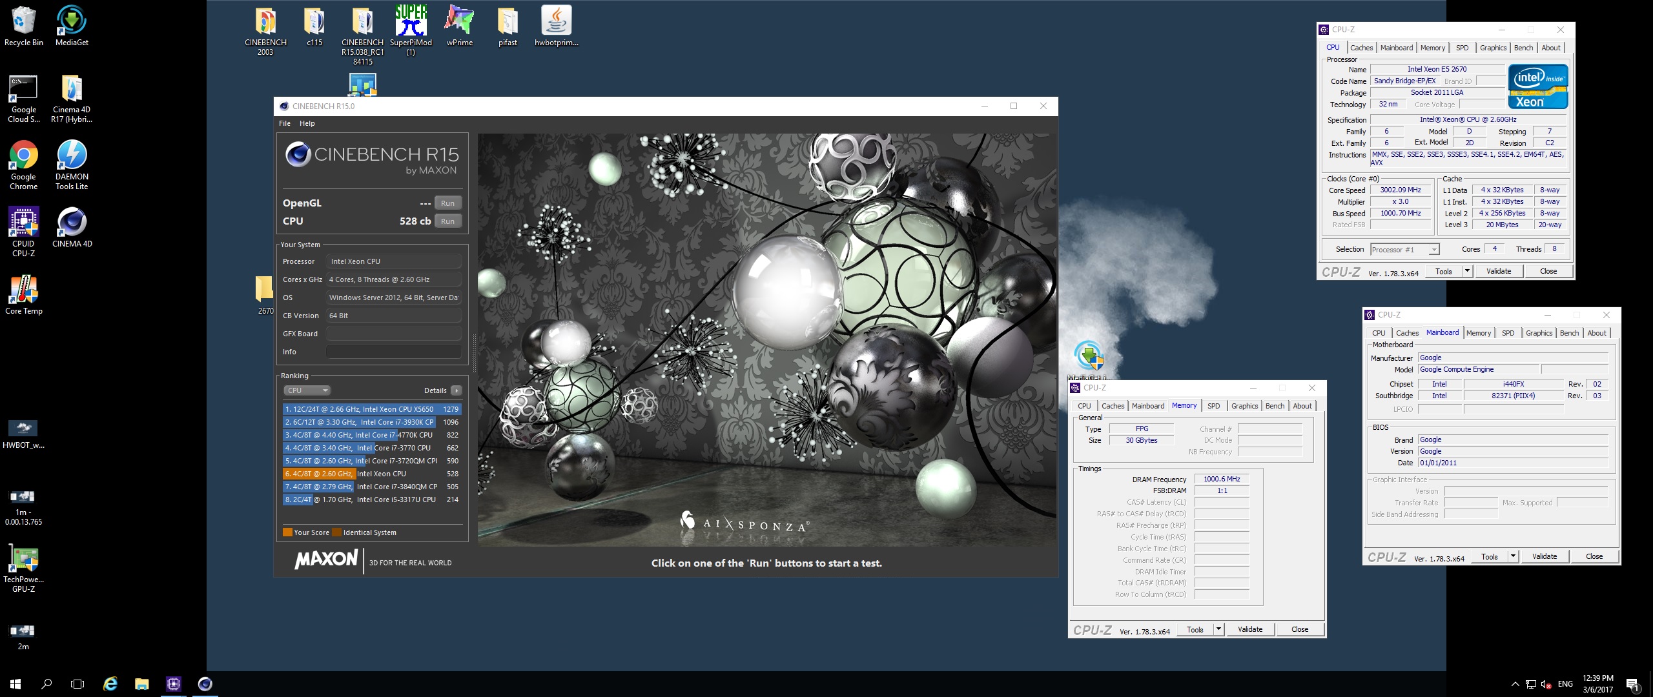Click Validate in Memory CPU-Z window
Viewport: 1653px width, 697px height.
click(1250, 629)
